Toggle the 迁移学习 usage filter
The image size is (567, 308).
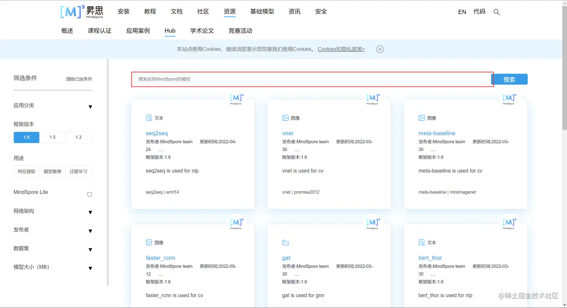(x=78, y=171)
